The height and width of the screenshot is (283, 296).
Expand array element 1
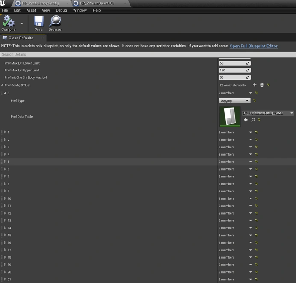tap(5, 132)
